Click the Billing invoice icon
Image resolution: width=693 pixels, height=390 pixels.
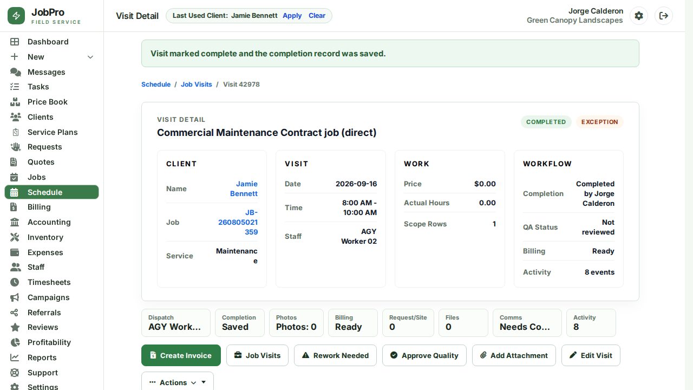tap(14, 207)
